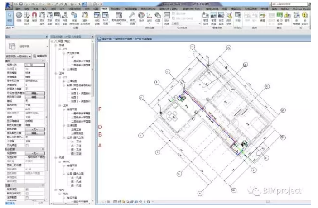
Task: Switch to the 系统 ribbon tab
Action: coord(36,9)
